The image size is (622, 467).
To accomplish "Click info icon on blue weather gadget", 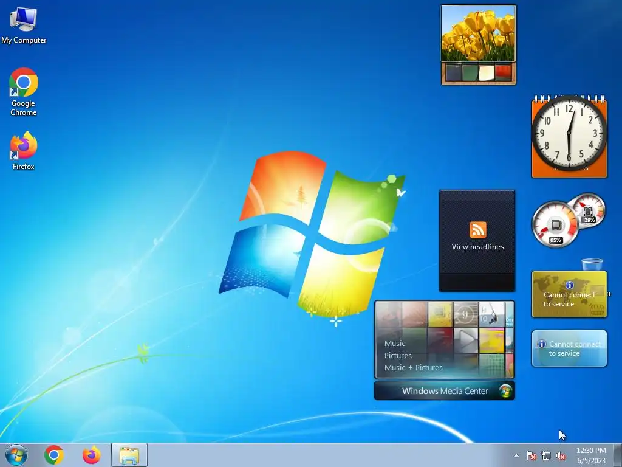I will [x=541, y=344].
